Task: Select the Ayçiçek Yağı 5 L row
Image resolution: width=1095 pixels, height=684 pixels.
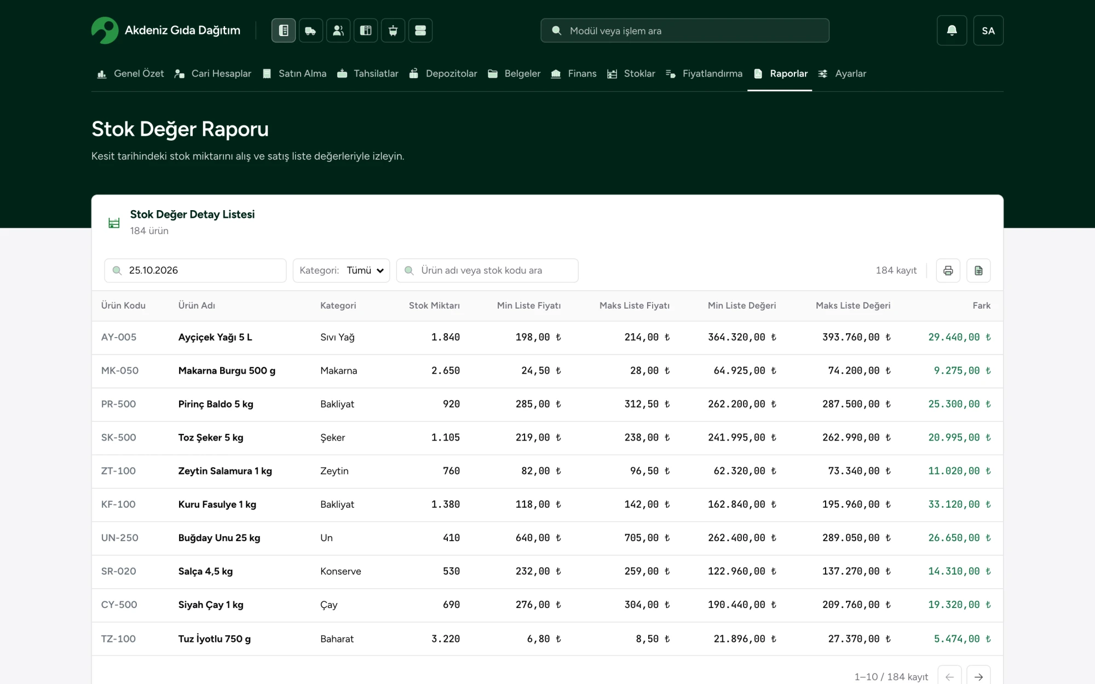Action: tap(547, 338)
